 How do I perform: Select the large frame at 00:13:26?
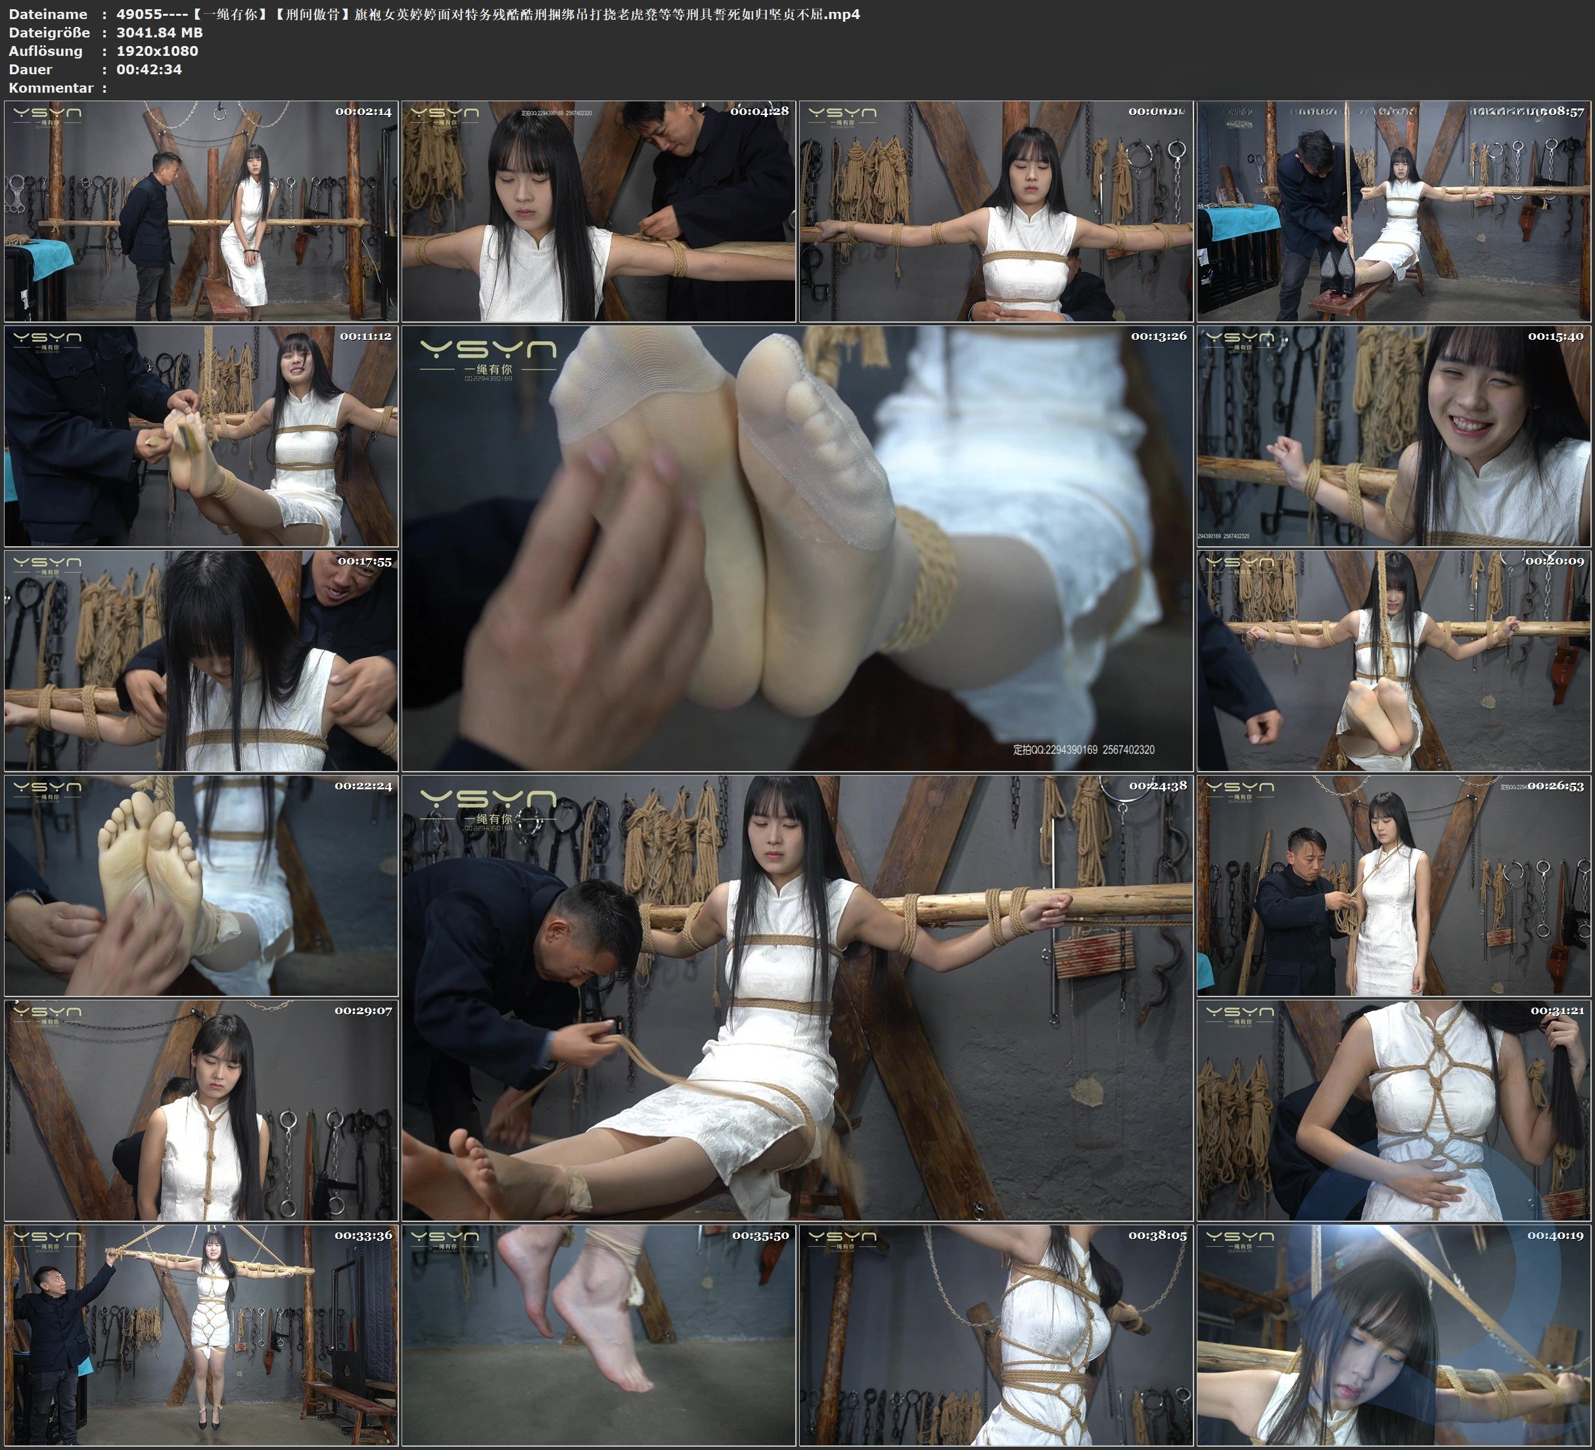click(797, 548)
